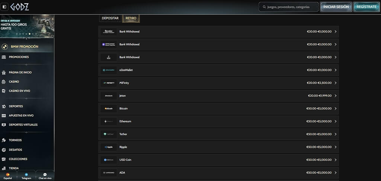Click the Deportes ball icon

(x=4, y=106)
